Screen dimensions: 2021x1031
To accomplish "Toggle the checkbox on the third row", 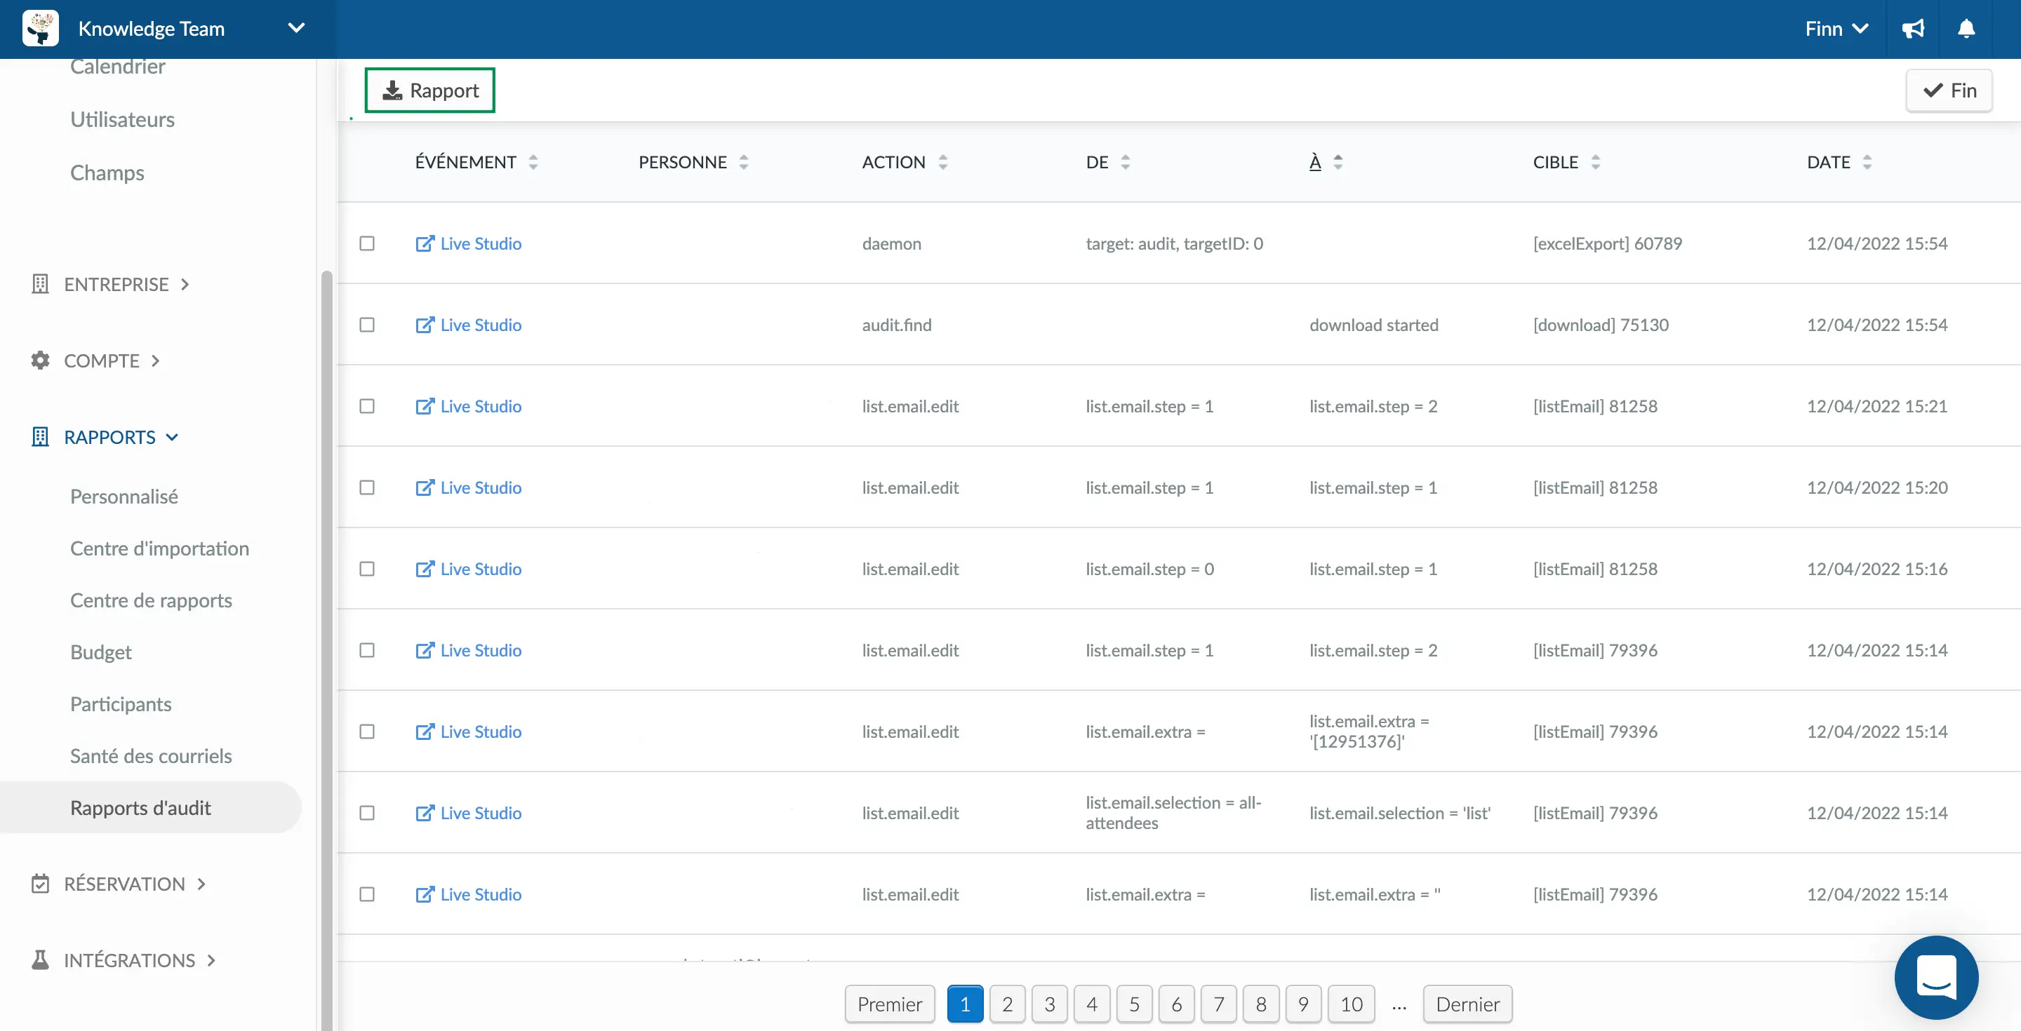I will (367, 405).
